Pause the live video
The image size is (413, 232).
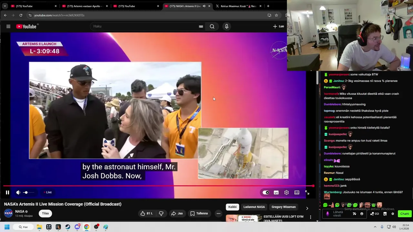click(x=7, y=192)
